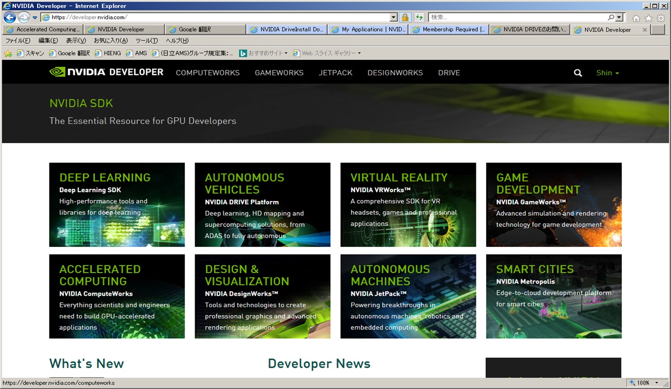Click the Developer News heading

click(x=319, y=364)
